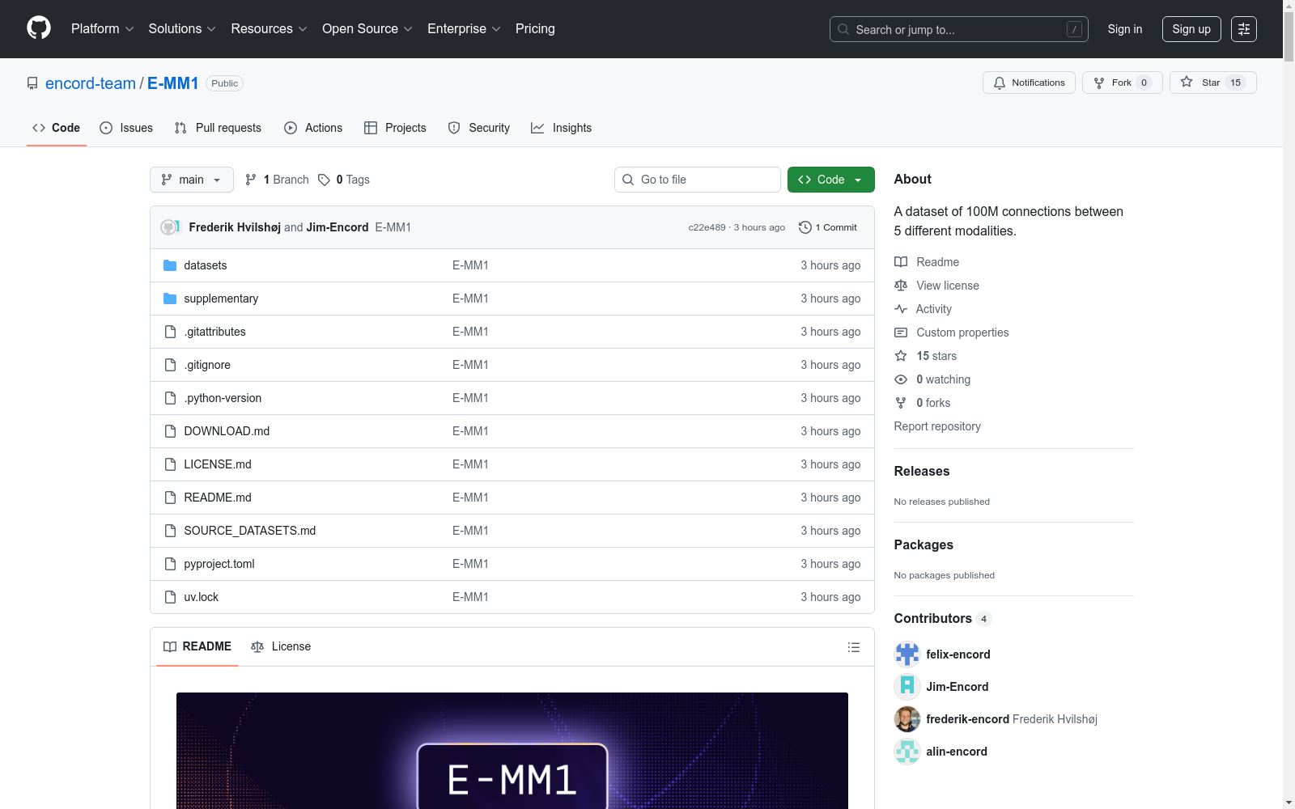The image size is (1295, 809).
Task: Open the .python-version file
Action: [x=223, y=398]
